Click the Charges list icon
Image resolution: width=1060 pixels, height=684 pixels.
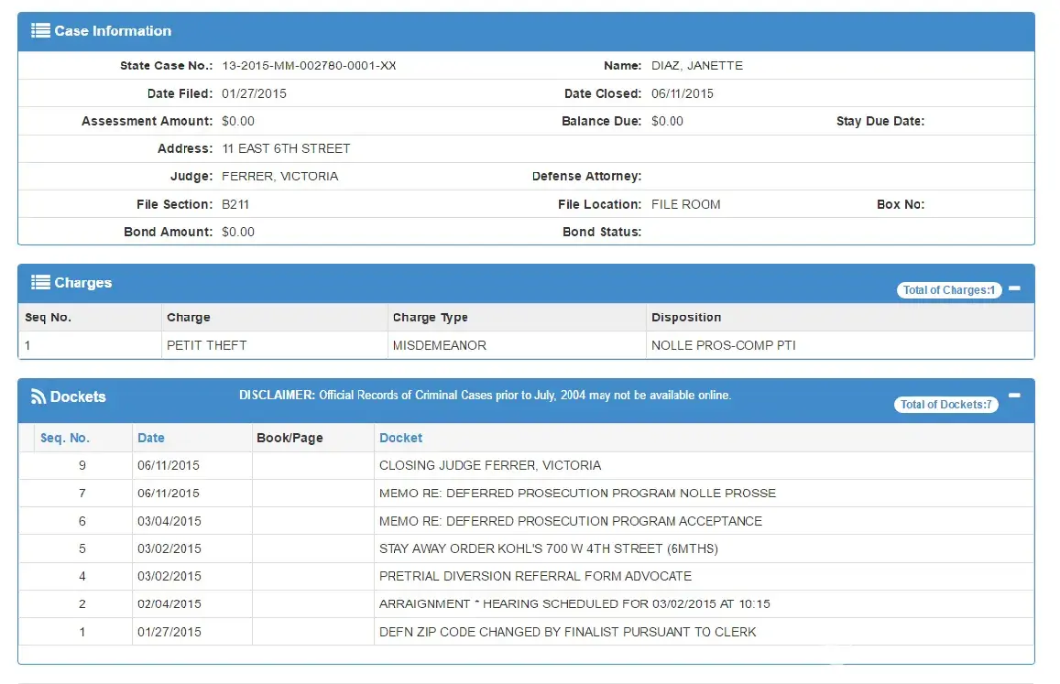click(x=40, y=283)
